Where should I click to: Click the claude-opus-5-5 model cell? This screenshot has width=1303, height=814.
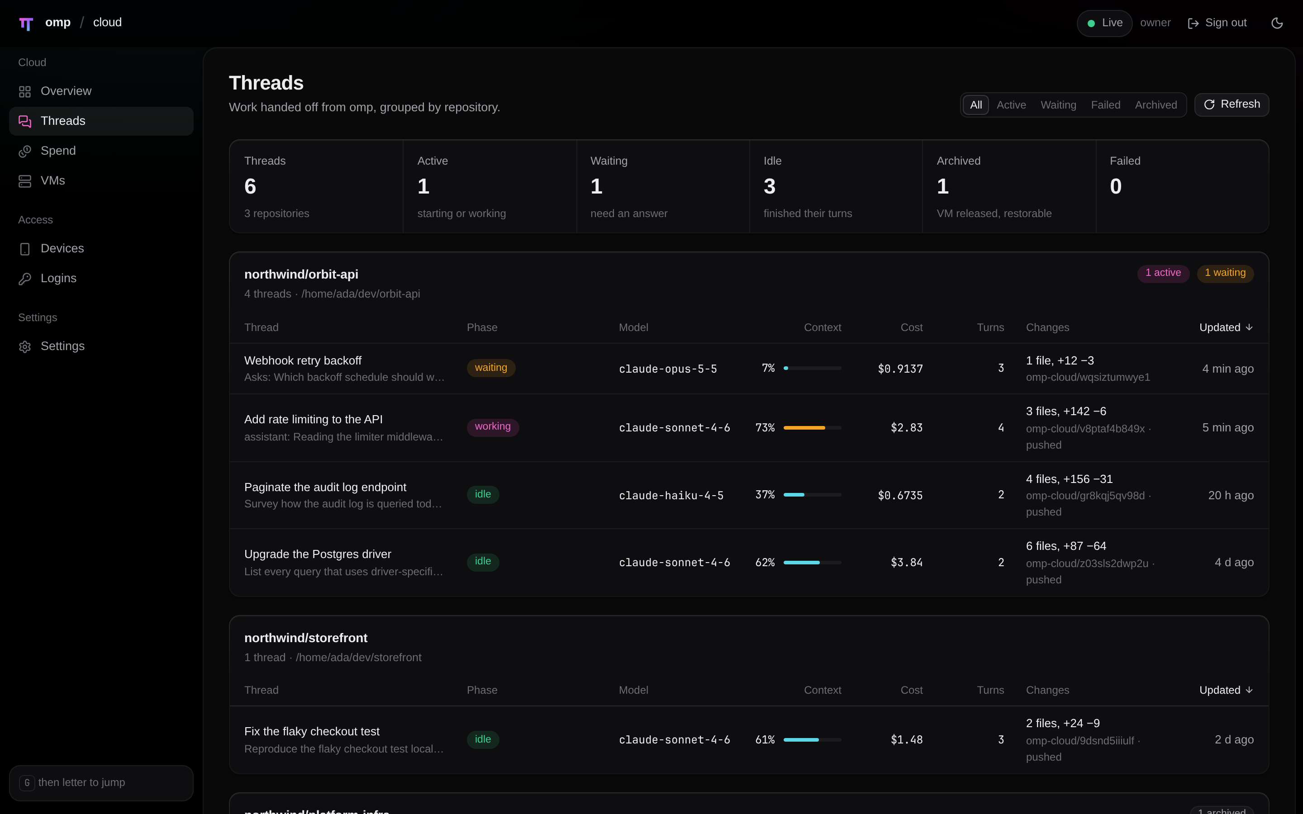[668, 369]
